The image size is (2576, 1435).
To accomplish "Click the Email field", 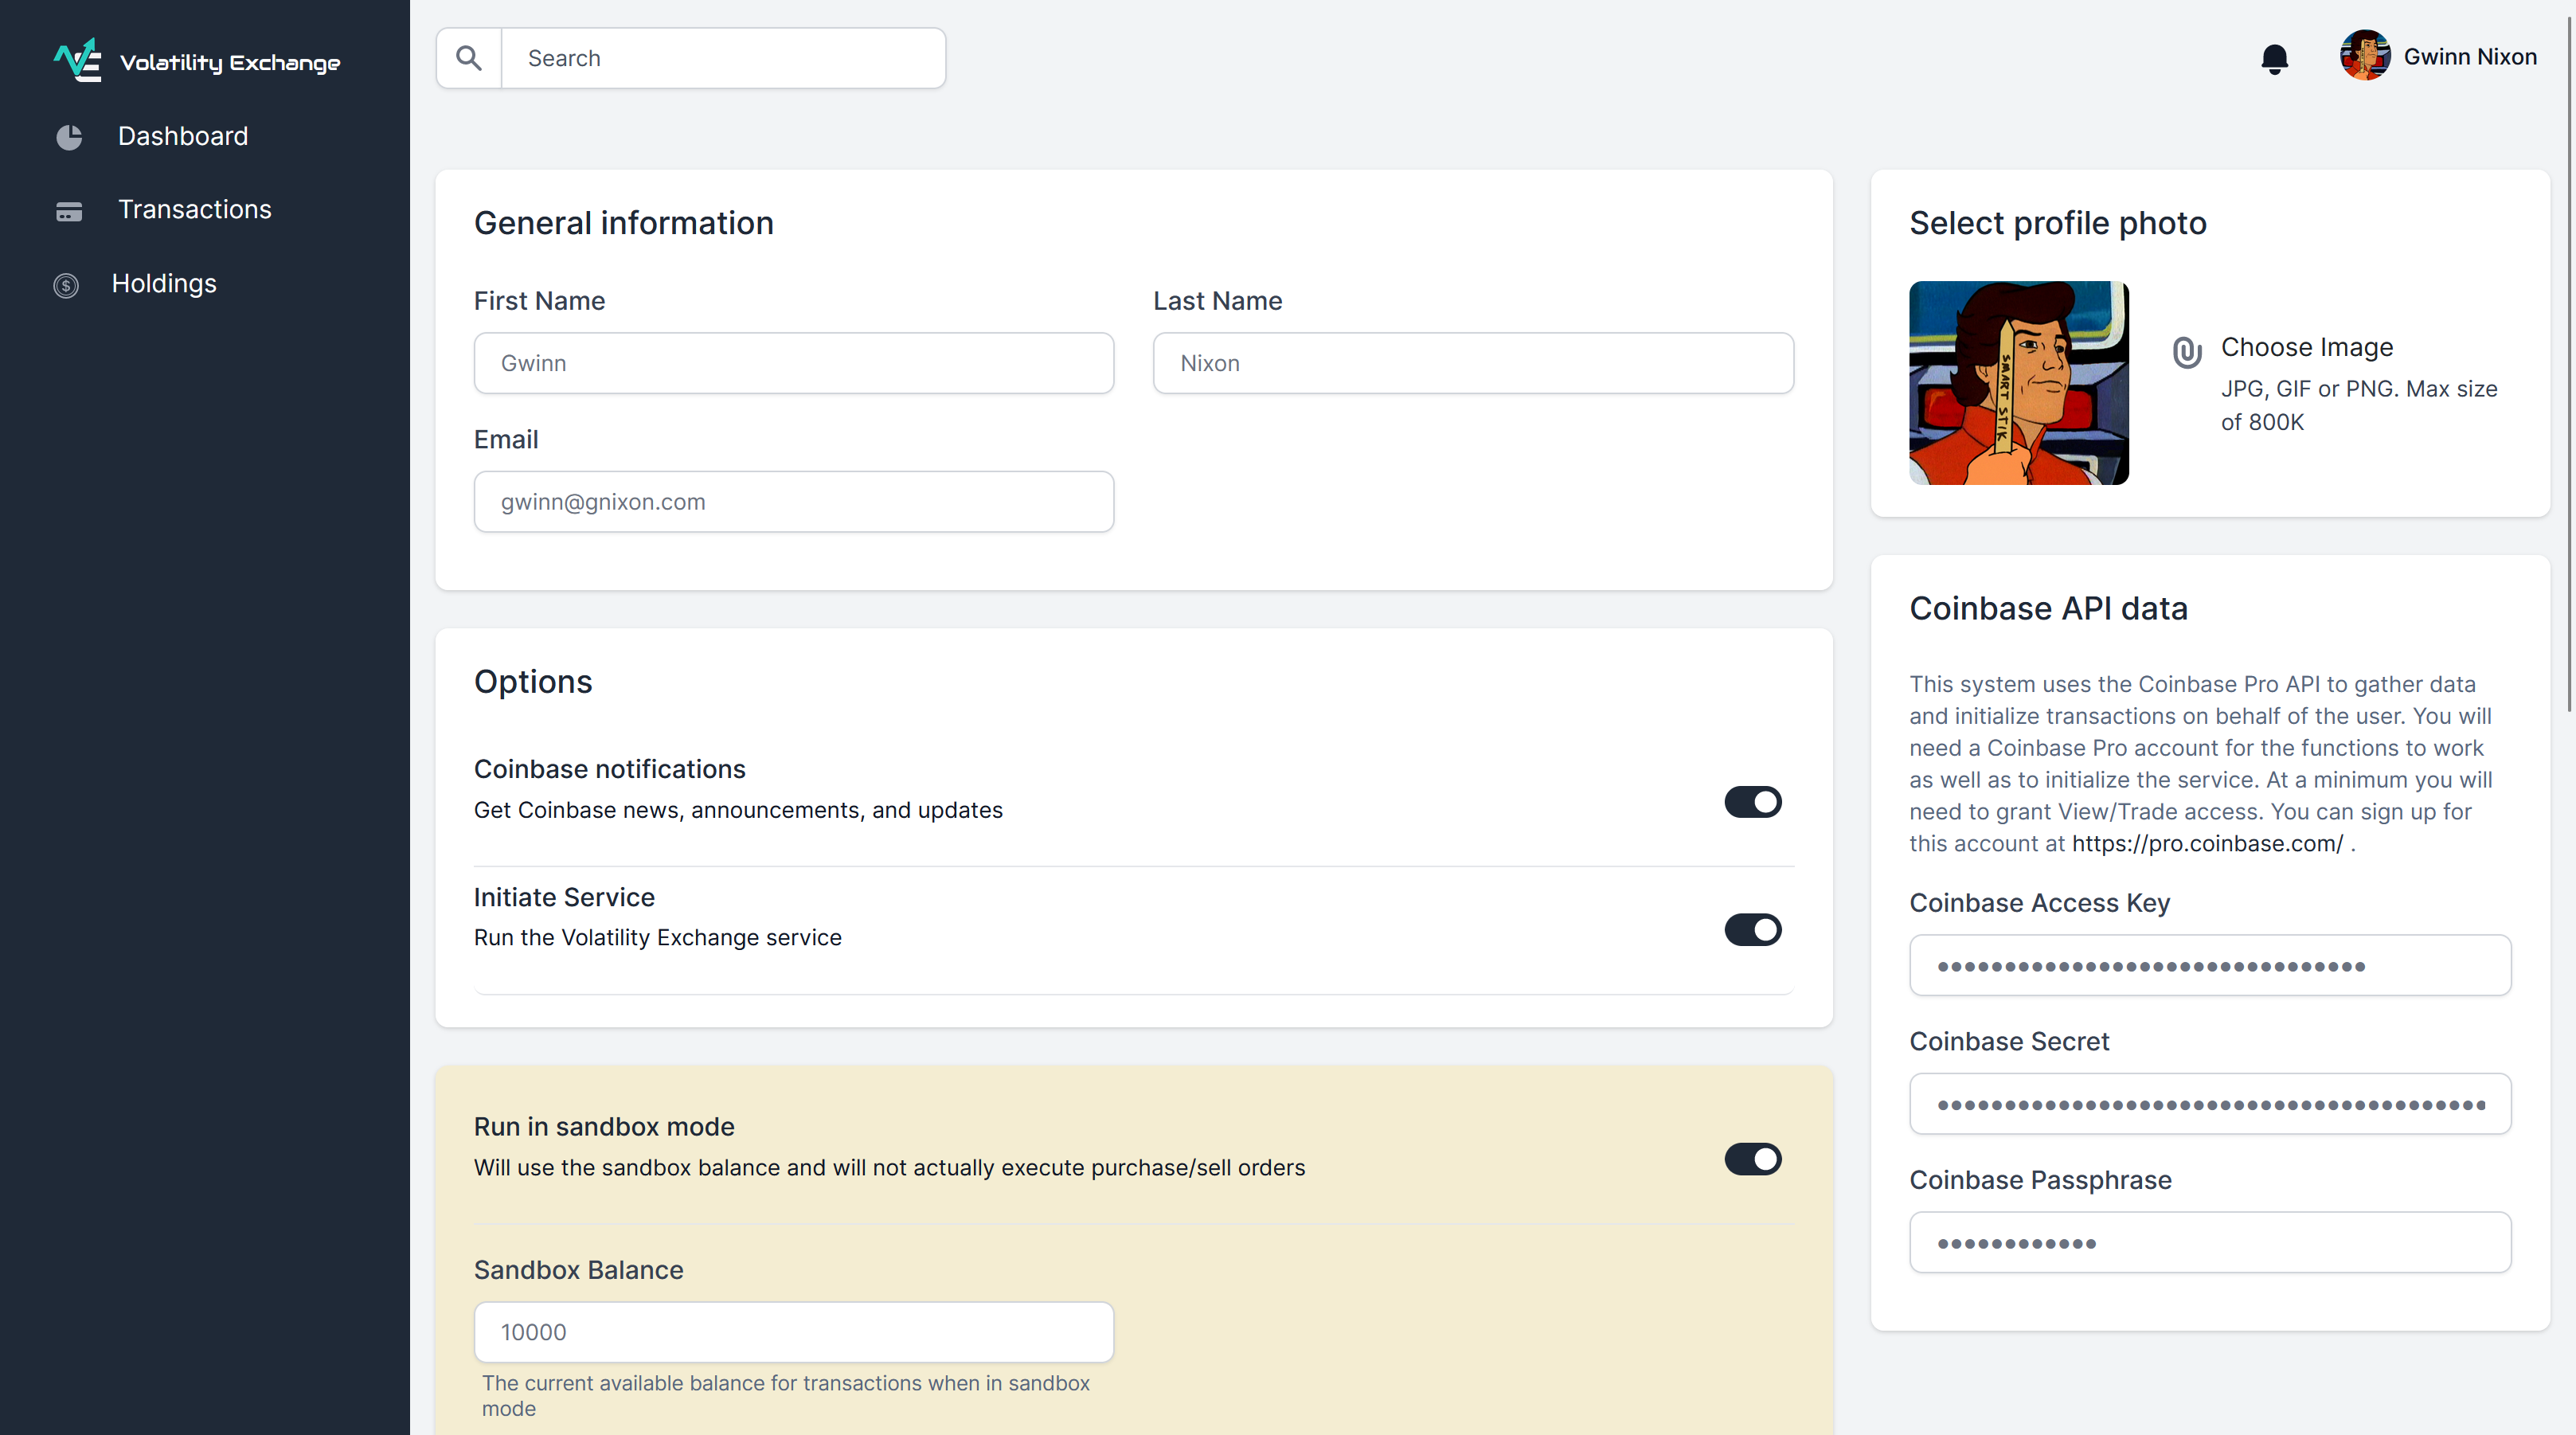I will [793, 502].
